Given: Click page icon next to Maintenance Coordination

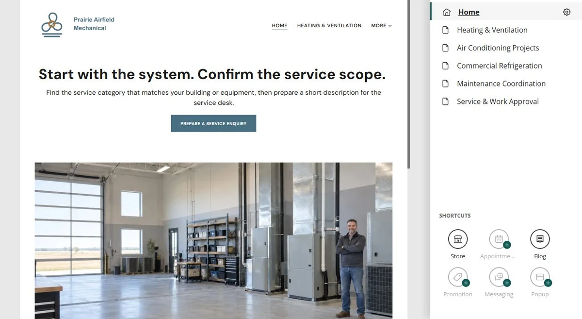Looking at the screenshot, I should pos(445,84).
